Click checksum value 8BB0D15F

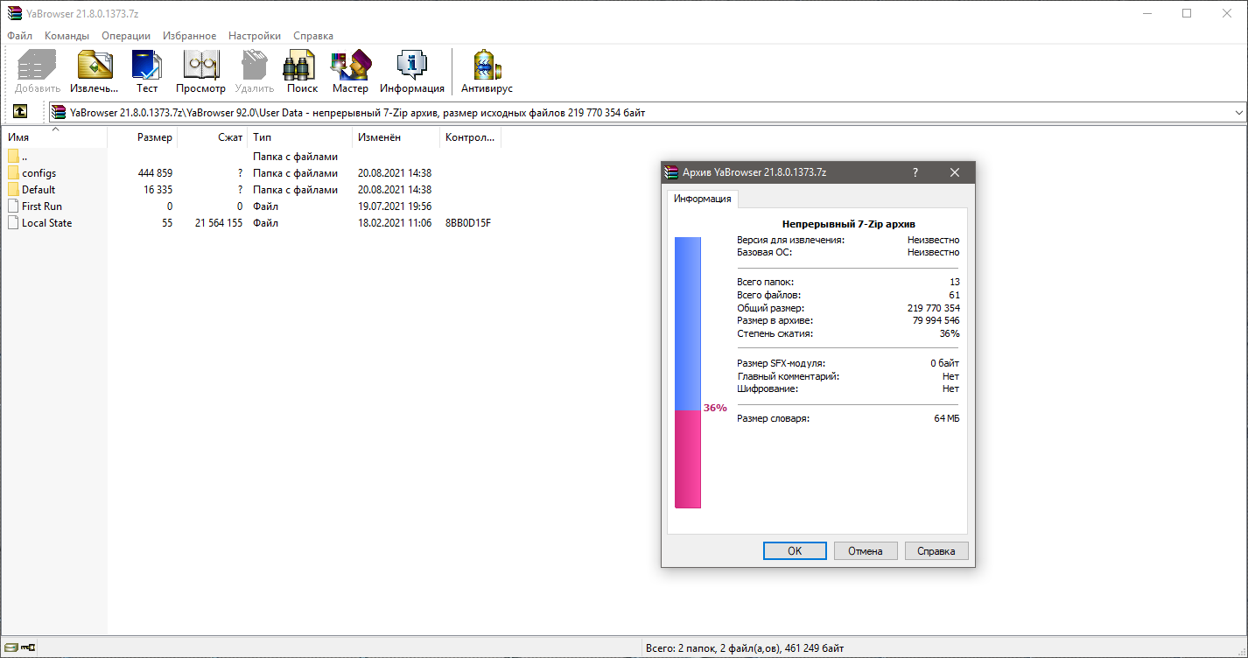tap(468, 223)
